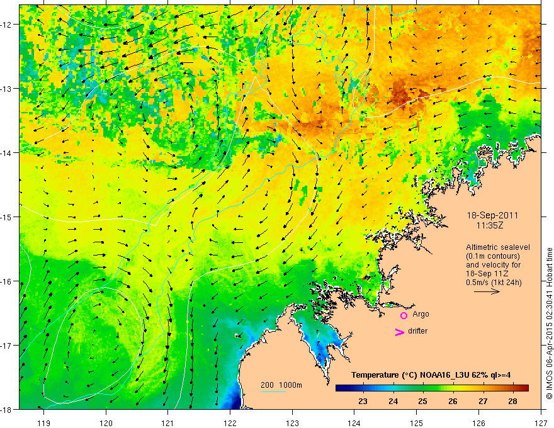This screenshot has width=554, height=428.
Task: Click the 0.5m/s velocity scale arrow
Action: tap(487, 291)
